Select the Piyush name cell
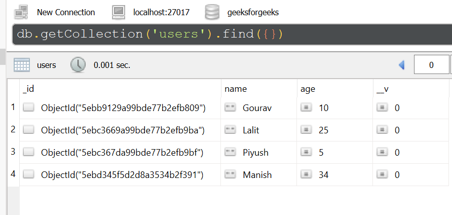This screenshot has width=452, height=215. coord(255,152)
